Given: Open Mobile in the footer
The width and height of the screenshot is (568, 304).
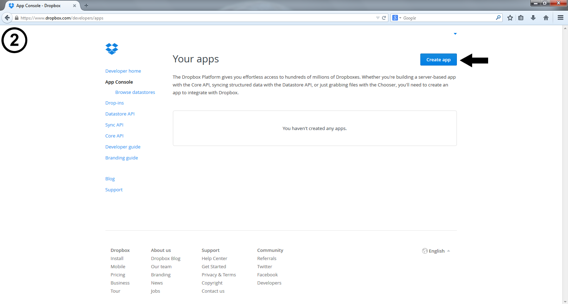Looking at the screenshot, I should pyautogui.click(x=118, y=266).
